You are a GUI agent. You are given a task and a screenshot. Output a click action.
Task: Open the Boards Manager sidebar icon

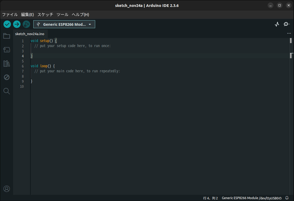pyautogui.click(x=6, y=50)
